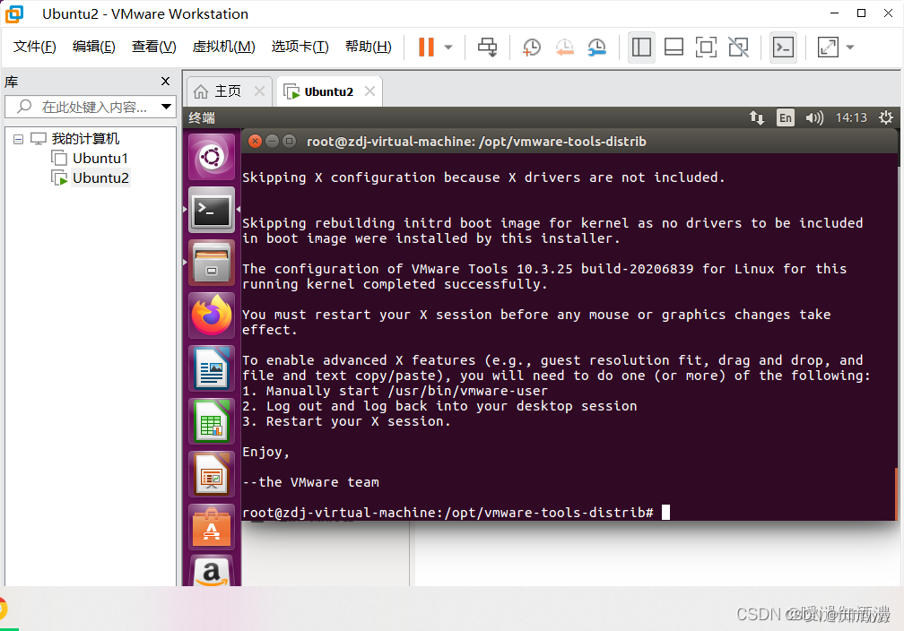
Task: Click the terminal title bar text
Action: (476, 142)
